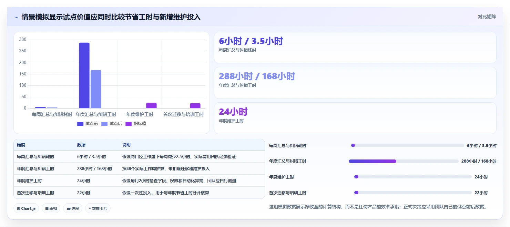Click table value 22小时
This screenshot has height=227, width=510.
pos(84,193)
